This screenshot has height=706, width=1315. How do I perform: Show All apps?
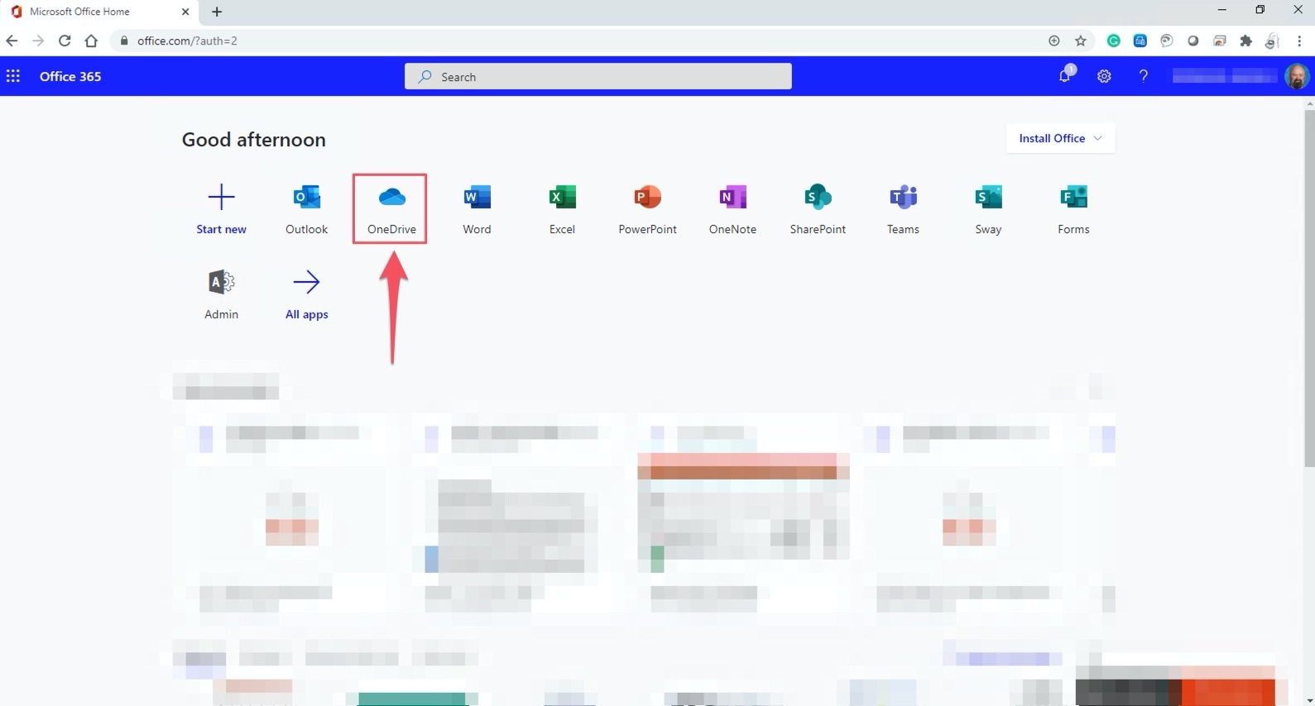(306, 293)
